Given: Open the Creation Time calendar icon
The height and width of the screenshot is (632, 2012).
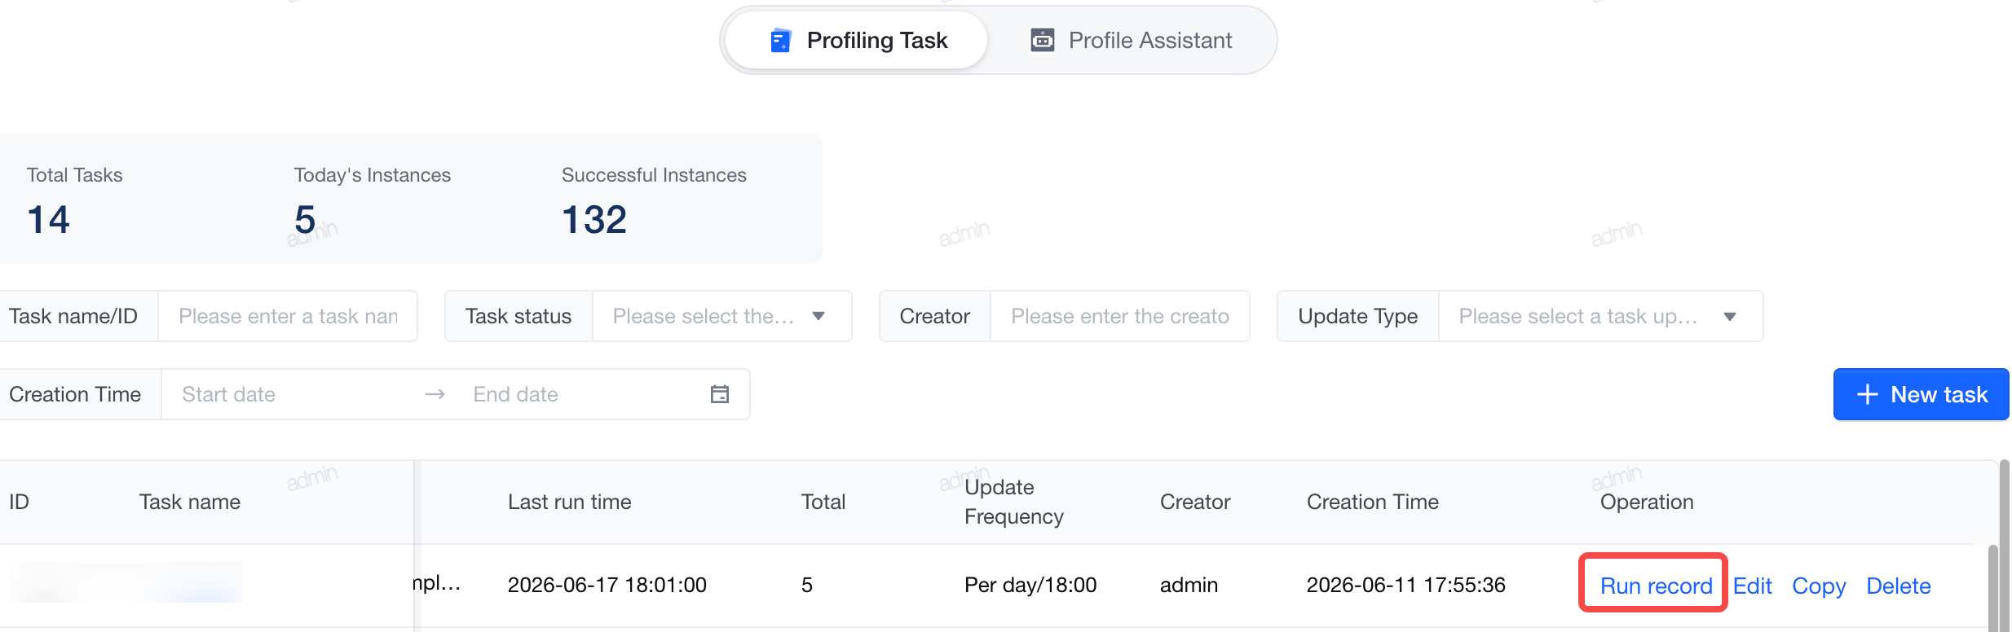Looking at the screenshot, I should tap(719, 394).
